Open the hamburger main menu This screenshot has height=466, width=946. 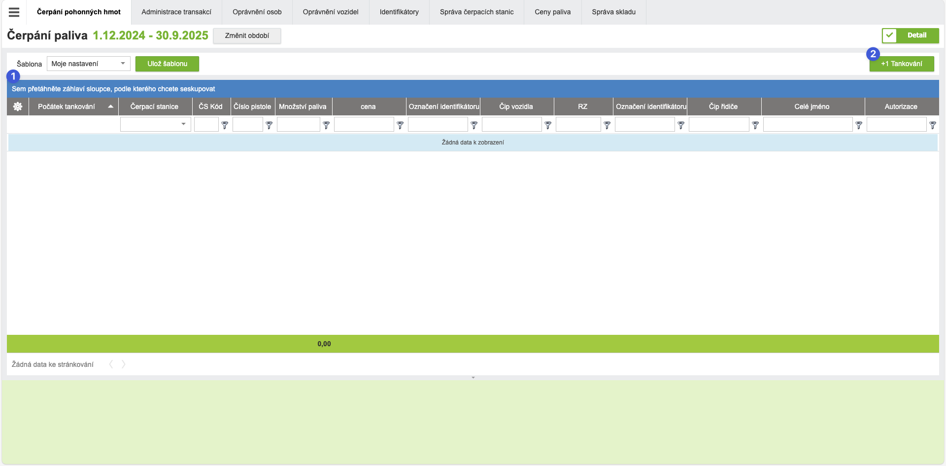point(14,12)
